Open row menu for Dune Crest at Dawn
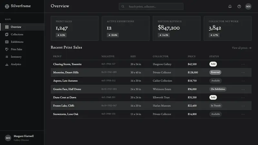258x145 pixels. pos(243,98)
